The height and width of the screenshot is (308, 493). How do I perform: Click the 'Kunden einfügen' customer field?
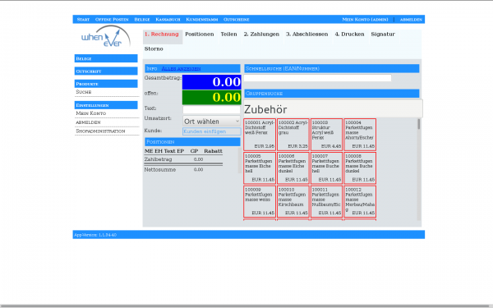coord(212,131)
